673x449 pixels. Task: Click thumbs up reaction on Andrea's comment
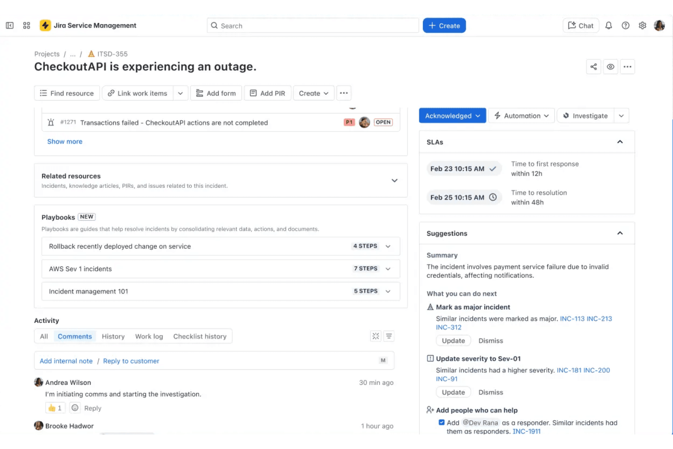[x=55, y=408]
